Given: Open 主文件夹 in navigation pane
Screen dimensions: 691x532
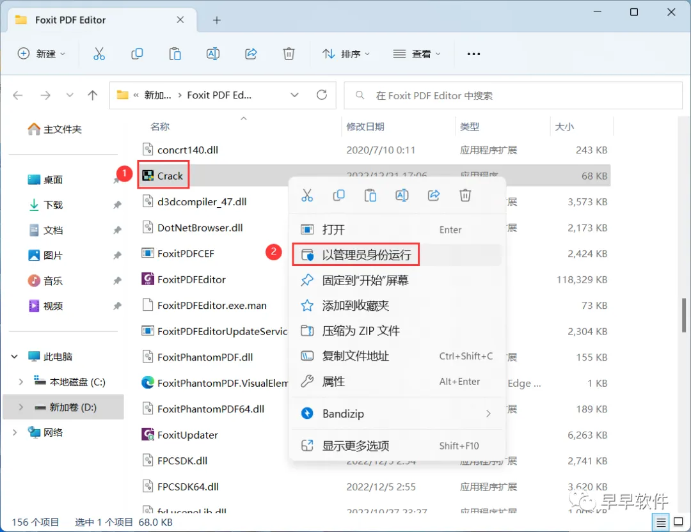Looking at the screenshot, I should 55,129.
